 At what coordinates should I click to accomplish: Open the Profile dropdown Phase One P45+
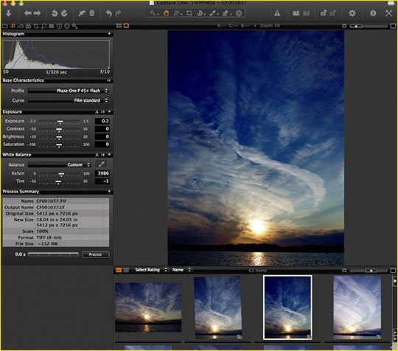click(68, 91)
